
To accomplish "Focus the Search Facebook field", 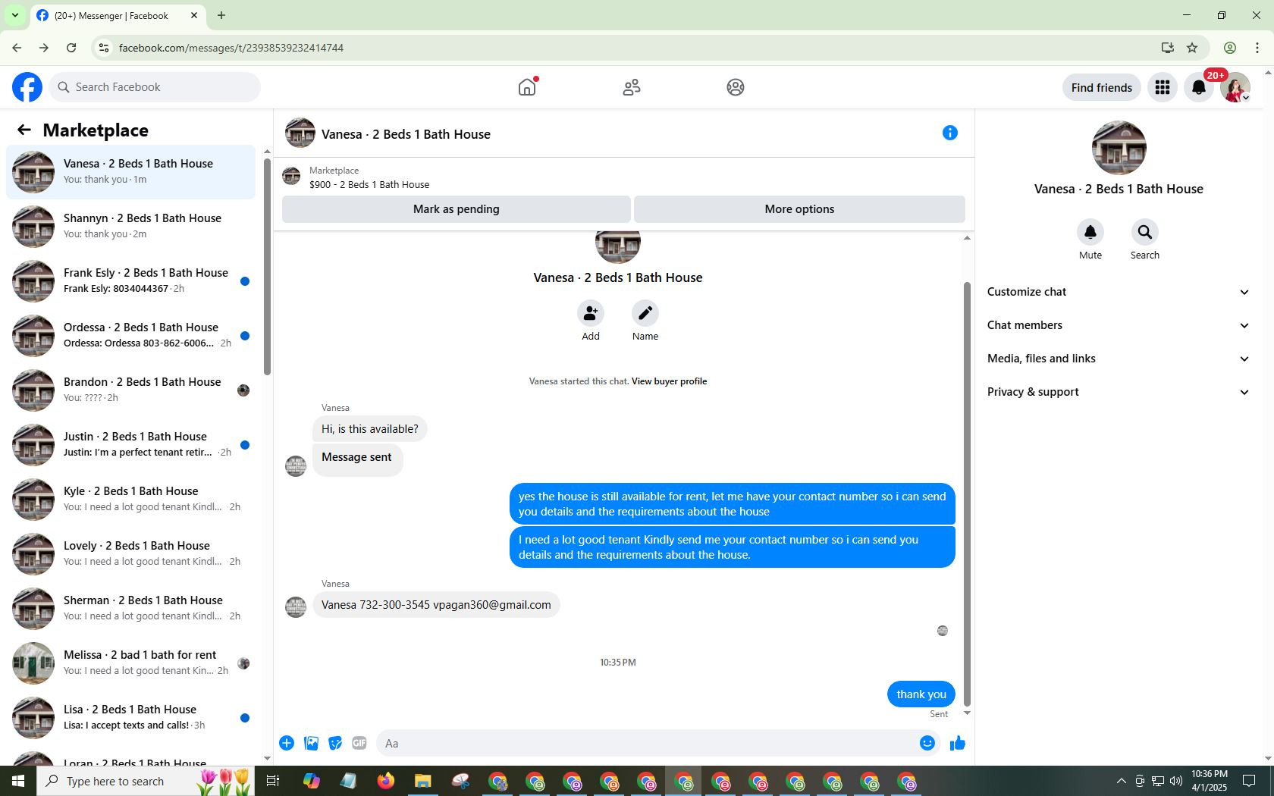I will (155, 87).
